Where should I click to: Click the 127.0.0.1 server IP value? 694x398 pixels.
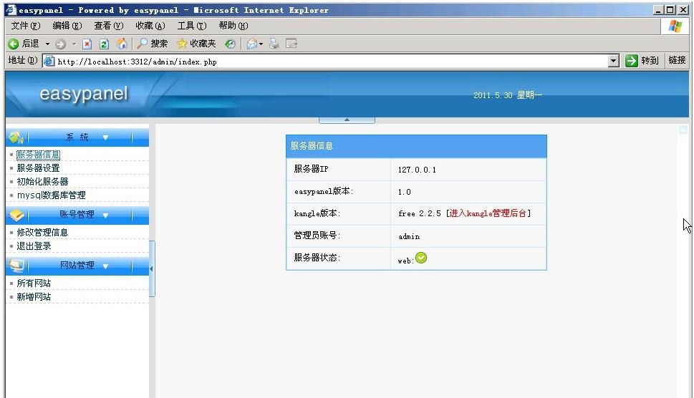pos(417,170)
